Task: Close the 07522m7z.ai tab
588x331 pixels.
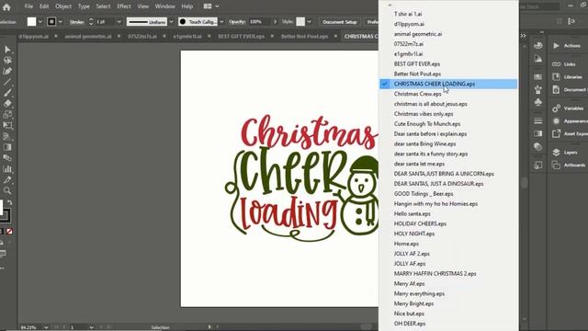Action: (x=164, y=37)
